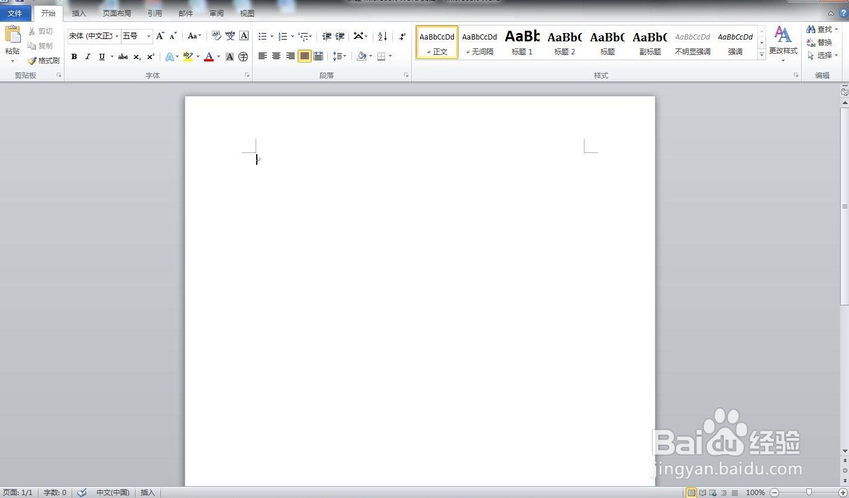
Task: Click zoom out minus button
Action: (774, 492)
